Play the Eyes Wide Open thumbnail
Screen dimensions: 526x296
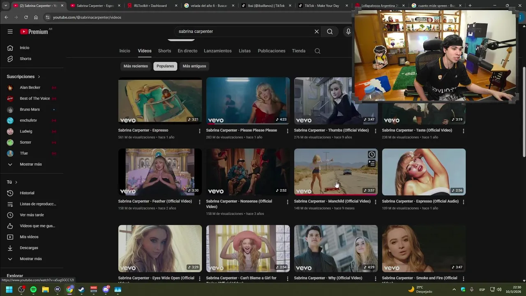point(160,248)
